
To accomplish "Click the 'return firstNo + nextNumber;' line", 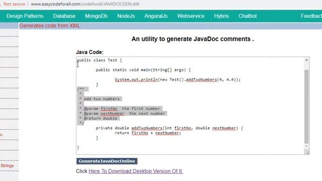I will [x=148, y=133].
